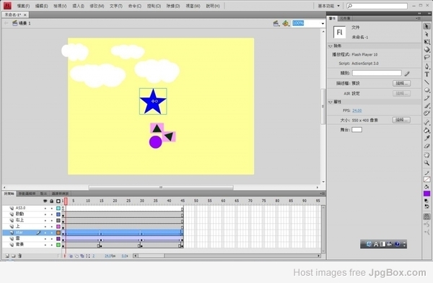
Task: Click the FPS 24.00 value link
Action: pos(357,110)
